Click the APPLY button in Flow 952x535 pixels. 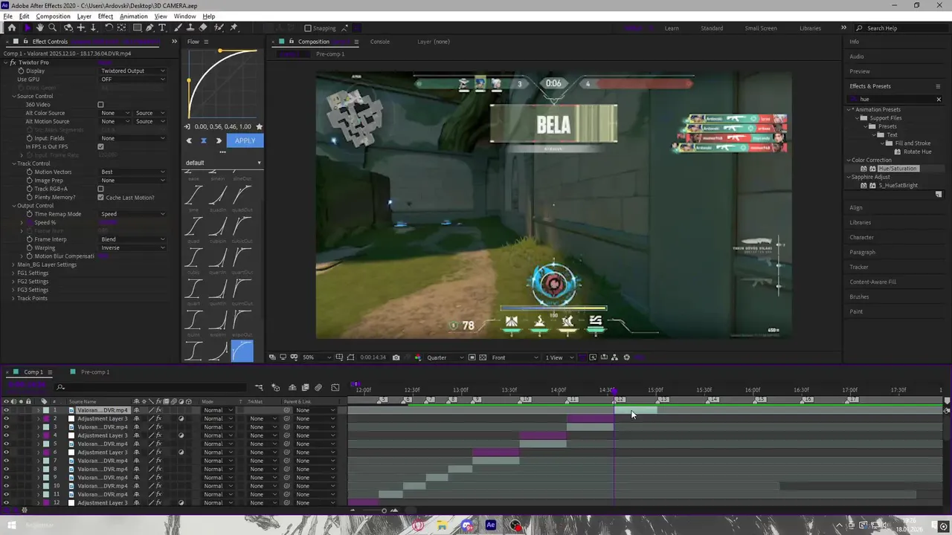pos(245,140)
